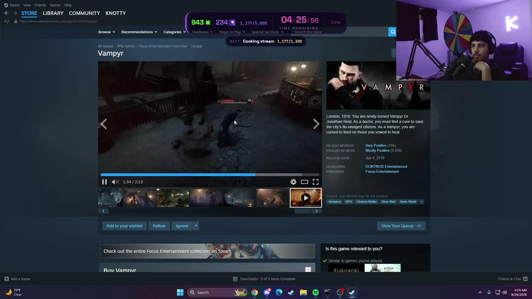Image resolution: width=532 pixels, height=299 pixels.
Task: Select the first screenshot thumbnail
Action: 110,198
